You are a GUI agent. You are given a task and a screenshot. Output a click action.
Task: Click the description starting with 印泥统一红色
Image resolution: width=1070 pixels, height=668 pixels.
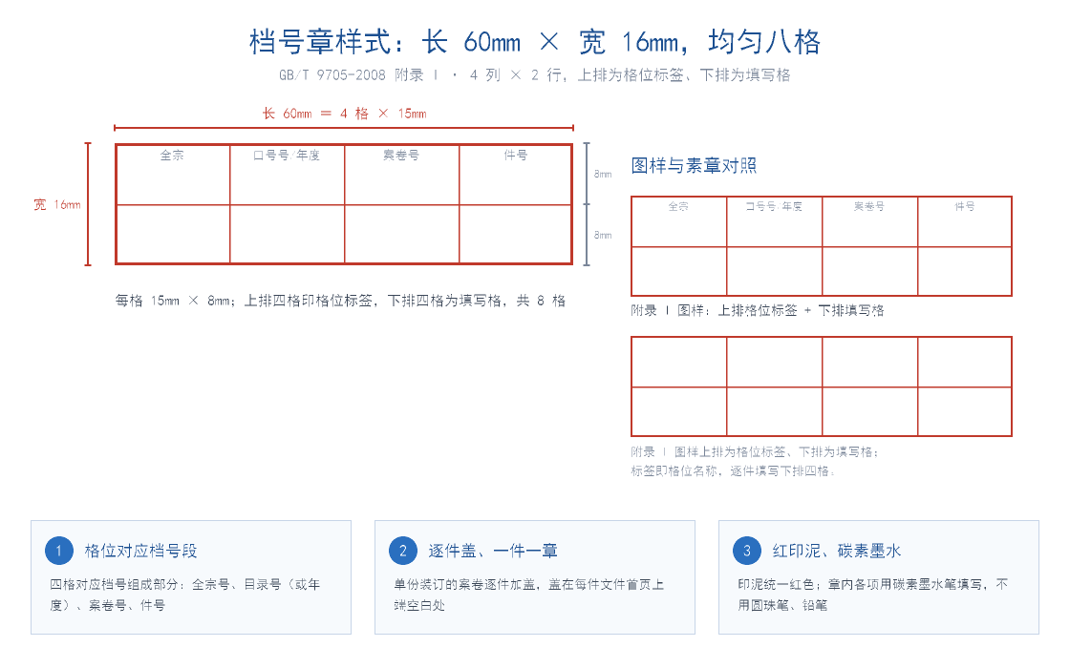click(873, 595)
